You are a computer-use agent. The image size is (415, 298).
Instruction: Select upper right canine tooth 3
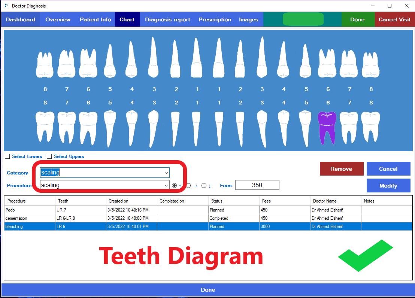[153, 57]
